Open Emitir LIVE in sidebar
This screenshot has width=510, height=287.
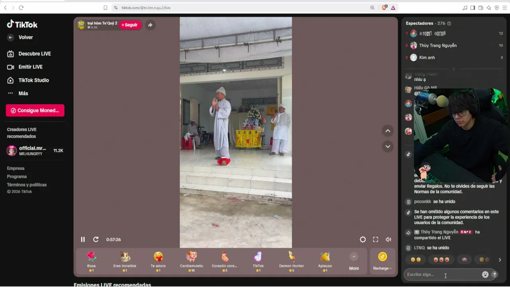[25, 67]
